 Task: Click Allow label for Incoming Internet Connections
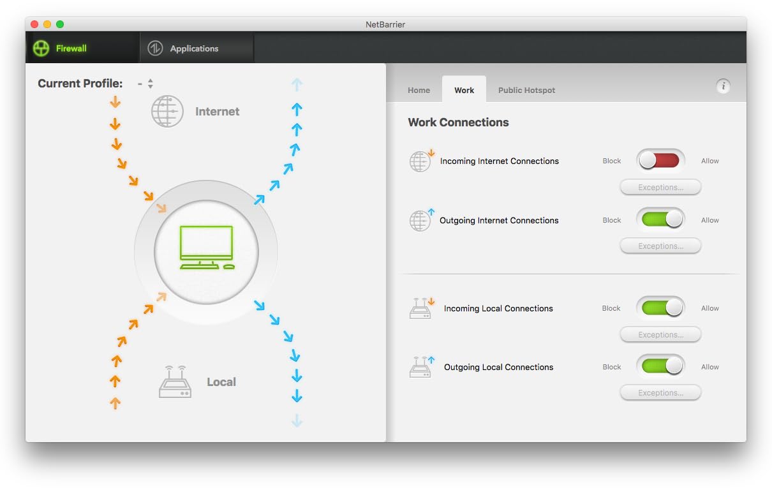tap(710, 161)
